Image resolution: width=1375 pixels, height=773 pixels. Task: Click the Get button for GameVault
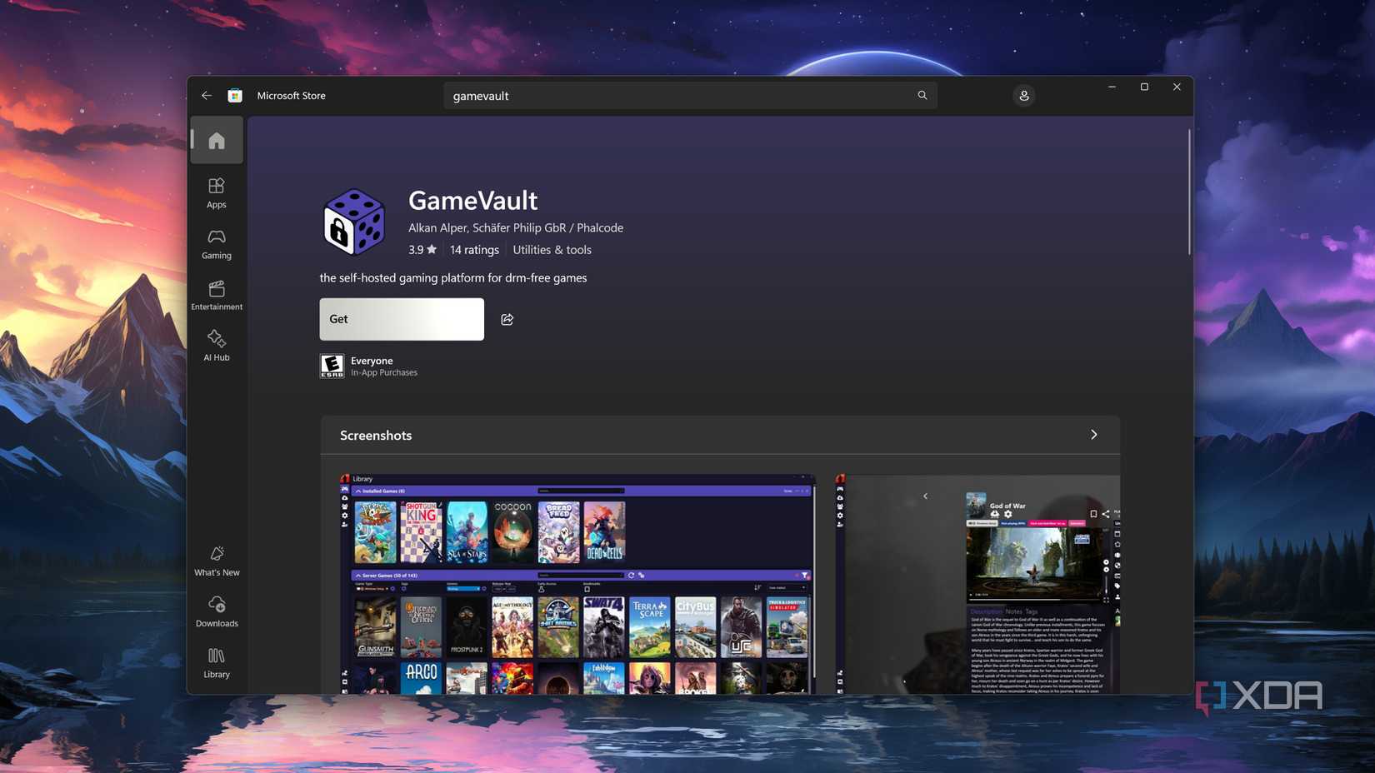tap(401, 319)
